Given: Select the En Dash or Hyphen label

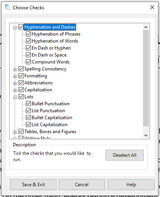Looking at the screenshot, I should coord(51,48).
